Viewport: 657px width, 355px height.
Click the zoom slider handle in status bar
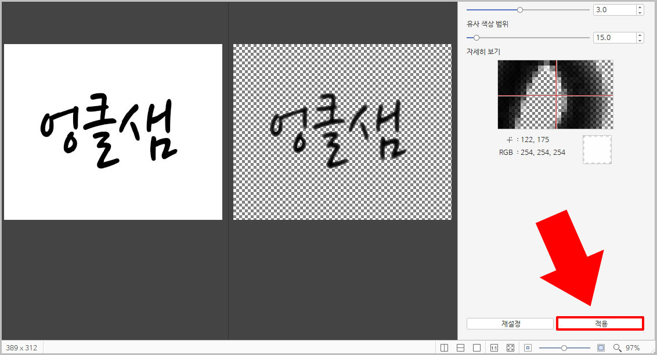click(x=565, y=348)
